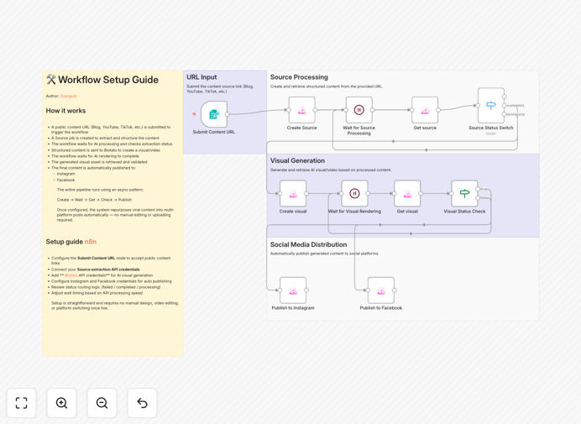Select the Create Source node
581x424 pixels.
point(302,110)
